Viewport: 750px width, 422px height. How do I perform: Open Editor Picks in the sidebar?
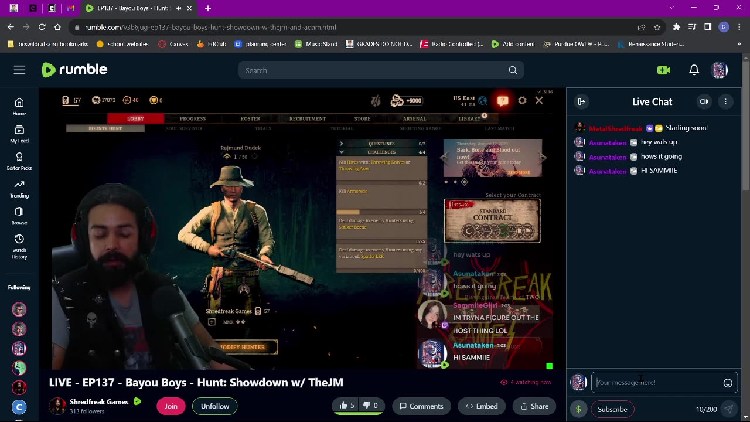tap(19, 161)
